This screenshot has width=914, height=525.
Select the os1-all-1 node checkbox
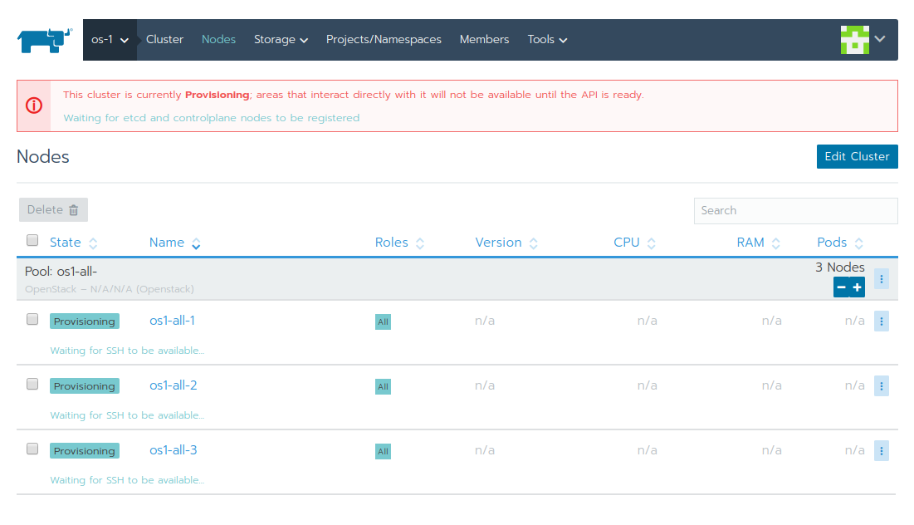32,318
